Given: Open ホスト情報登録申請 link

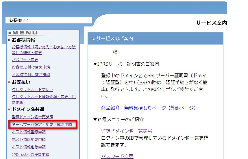Looking at the screenshot, I should click(29, 132).
